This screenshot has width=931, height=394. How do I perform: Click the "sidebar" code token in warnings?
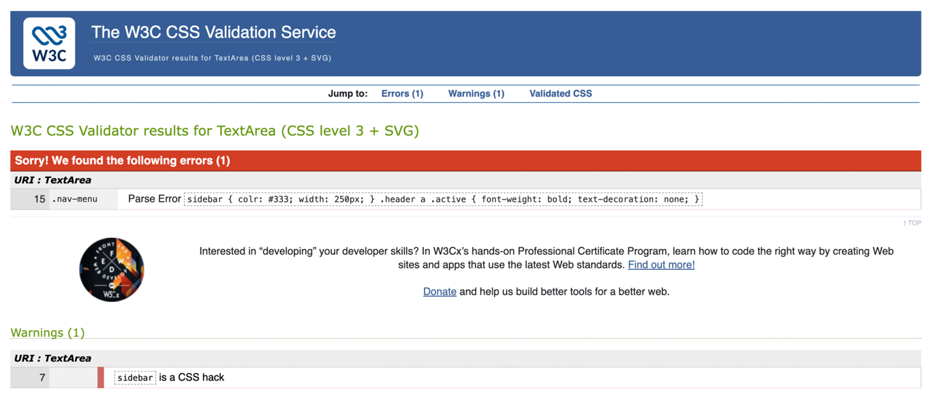(x=134, y=377)
